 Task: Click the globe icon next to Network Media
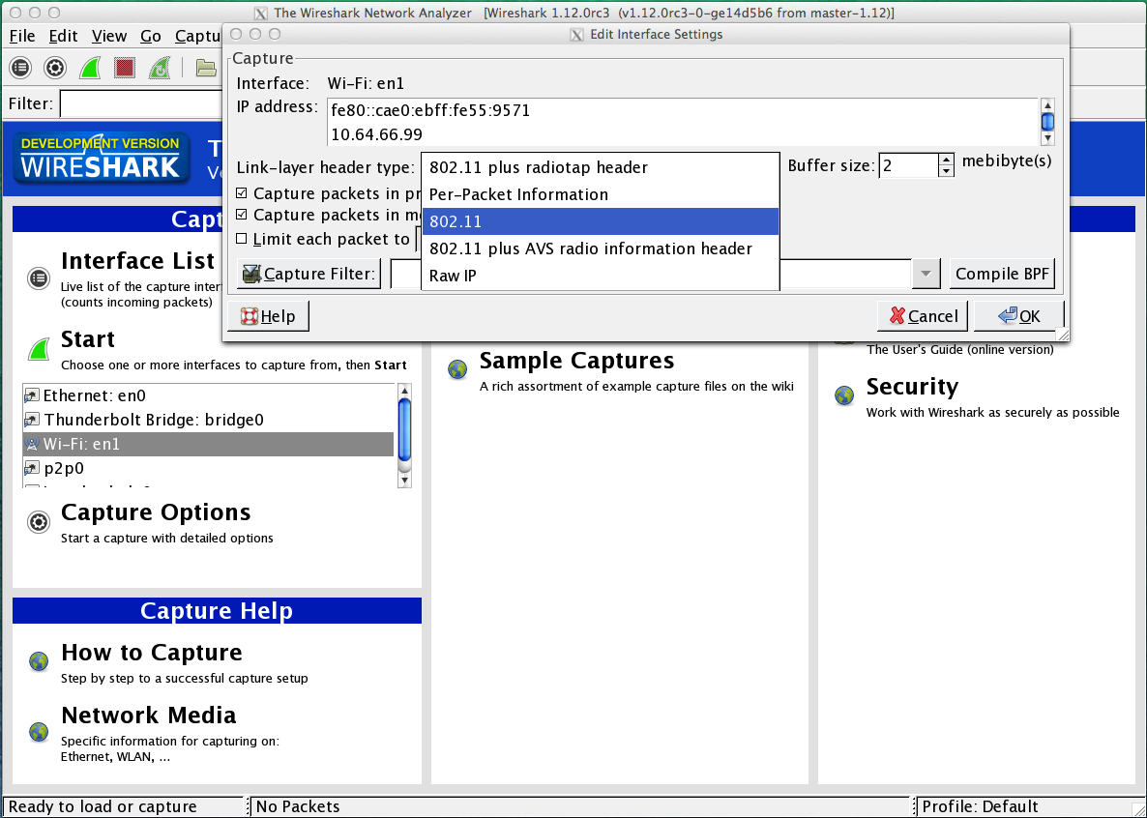pyautogui.click(x=39, y=731)
